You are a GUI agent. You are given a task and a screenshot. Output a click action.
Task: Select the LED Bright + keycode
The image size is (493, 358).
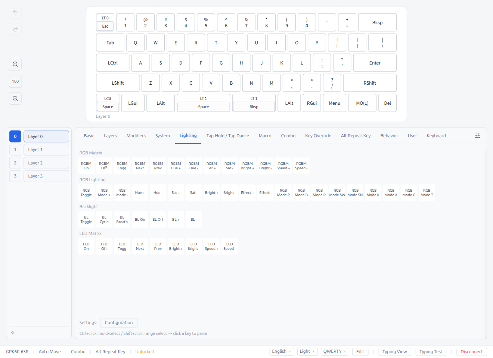pyautogui.click(x=176, y=246)
